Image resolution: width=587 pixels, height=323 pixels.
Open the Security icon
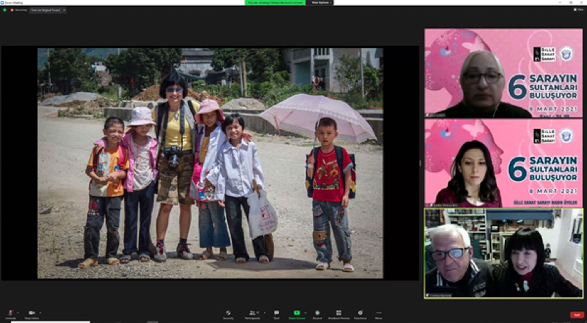pos(228,314)
